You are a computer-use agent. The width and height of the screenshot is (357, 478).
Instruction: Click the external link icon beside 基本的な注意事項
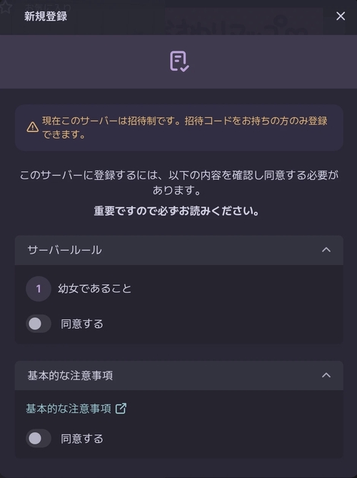pos(121,409)
